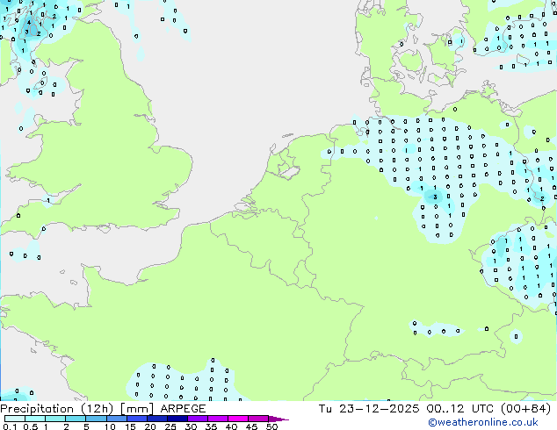Screen dimensions: 557x430
Task: Click the 'ARPEGE' model name label
Action: [x=183, y=409]
